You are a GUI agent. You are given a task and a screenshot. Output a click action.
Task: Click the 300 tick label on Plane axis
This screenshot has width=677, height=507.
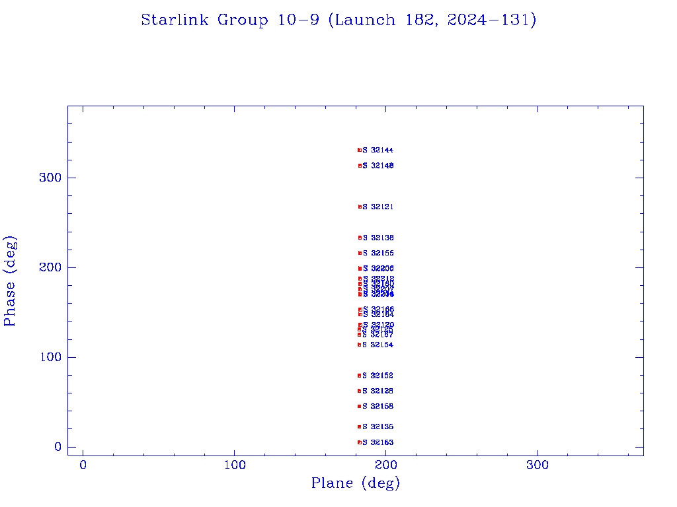(538, 465)
